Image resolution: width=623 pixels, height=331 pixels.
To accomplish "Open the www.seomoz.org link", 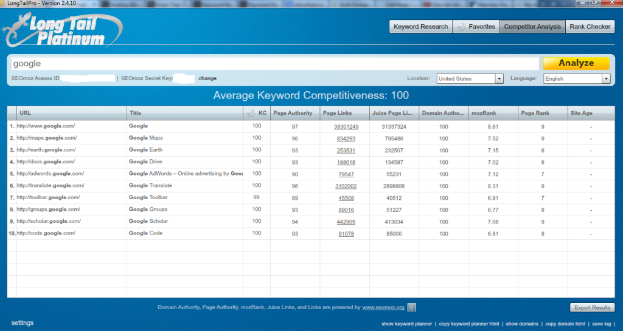I will pos(383,307).
